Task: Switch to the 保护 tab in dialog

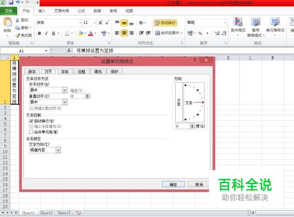Action: coord(114,72)
